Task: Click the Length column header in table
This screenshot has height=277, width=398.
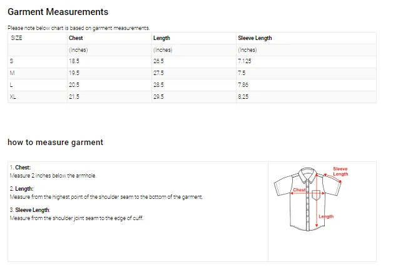Action: pos(161,38)
